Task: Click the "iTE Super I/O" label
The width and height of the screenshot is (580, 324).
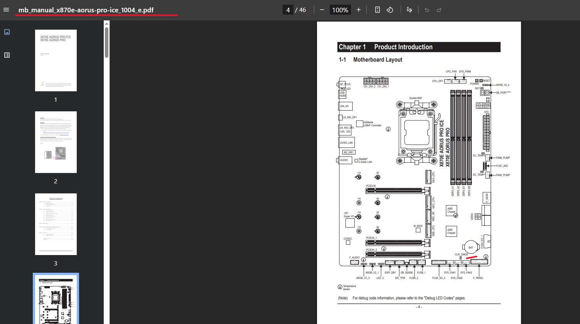Action: point(349,215)
